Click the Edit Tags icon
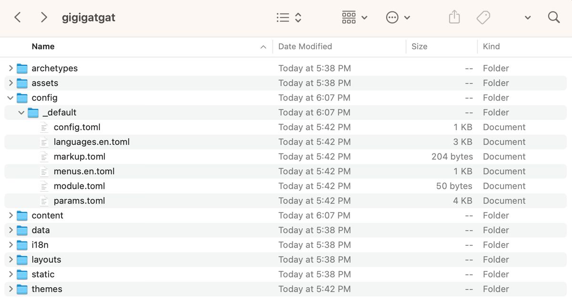Image resolution: width=572 pixels, height=303 pixels. click(483, 18)
